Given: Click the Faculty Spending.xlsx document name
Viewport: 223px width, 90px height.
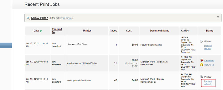Looking at the screenshot, I should (x=151, y=45).
